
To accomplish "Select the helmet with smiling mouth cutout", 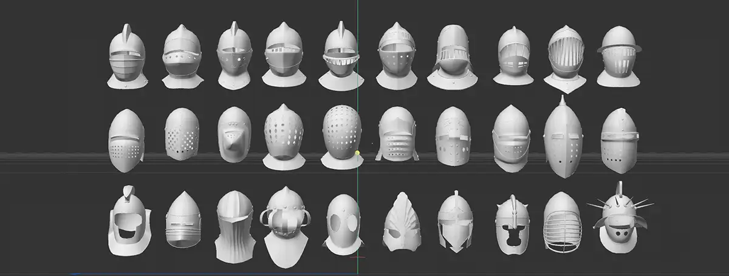I will tap(128, 223).
